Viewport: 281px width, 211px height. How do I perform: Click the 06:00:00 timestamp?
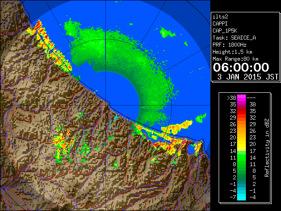coord(241,67)
